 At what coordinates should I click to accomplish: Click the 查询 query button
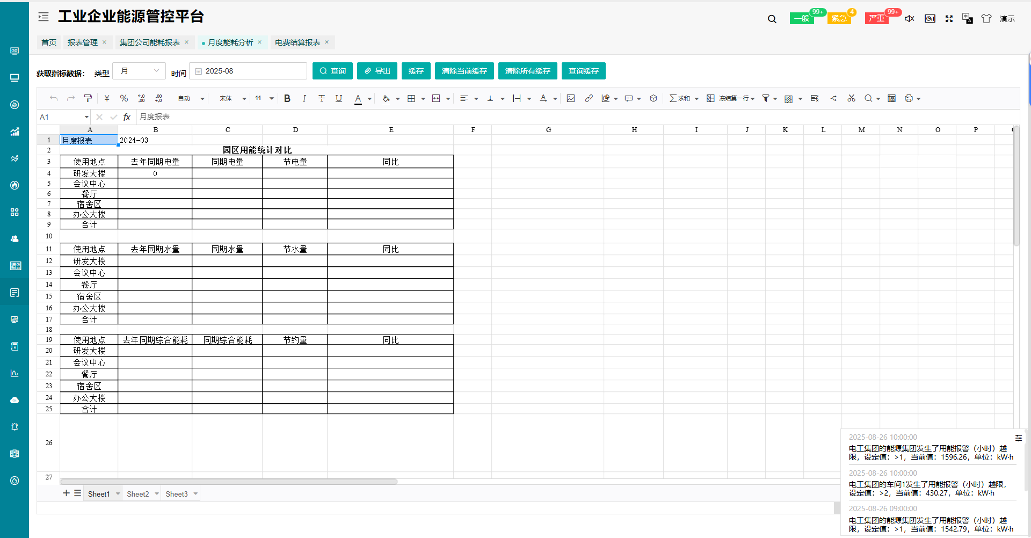pos(332,71)
